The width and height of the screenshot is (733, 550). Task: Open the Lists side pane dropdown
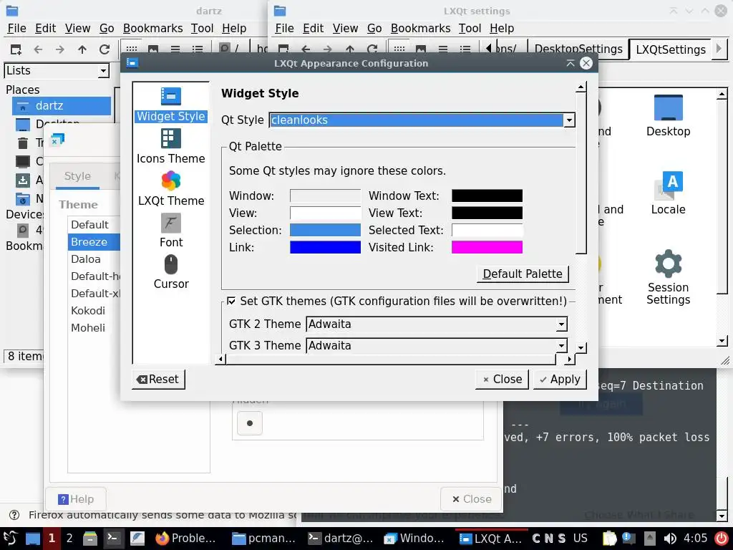57,71
